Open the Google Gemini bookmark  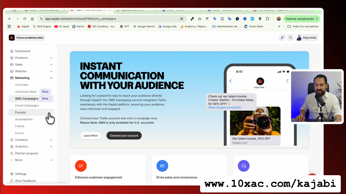point(144,27)
